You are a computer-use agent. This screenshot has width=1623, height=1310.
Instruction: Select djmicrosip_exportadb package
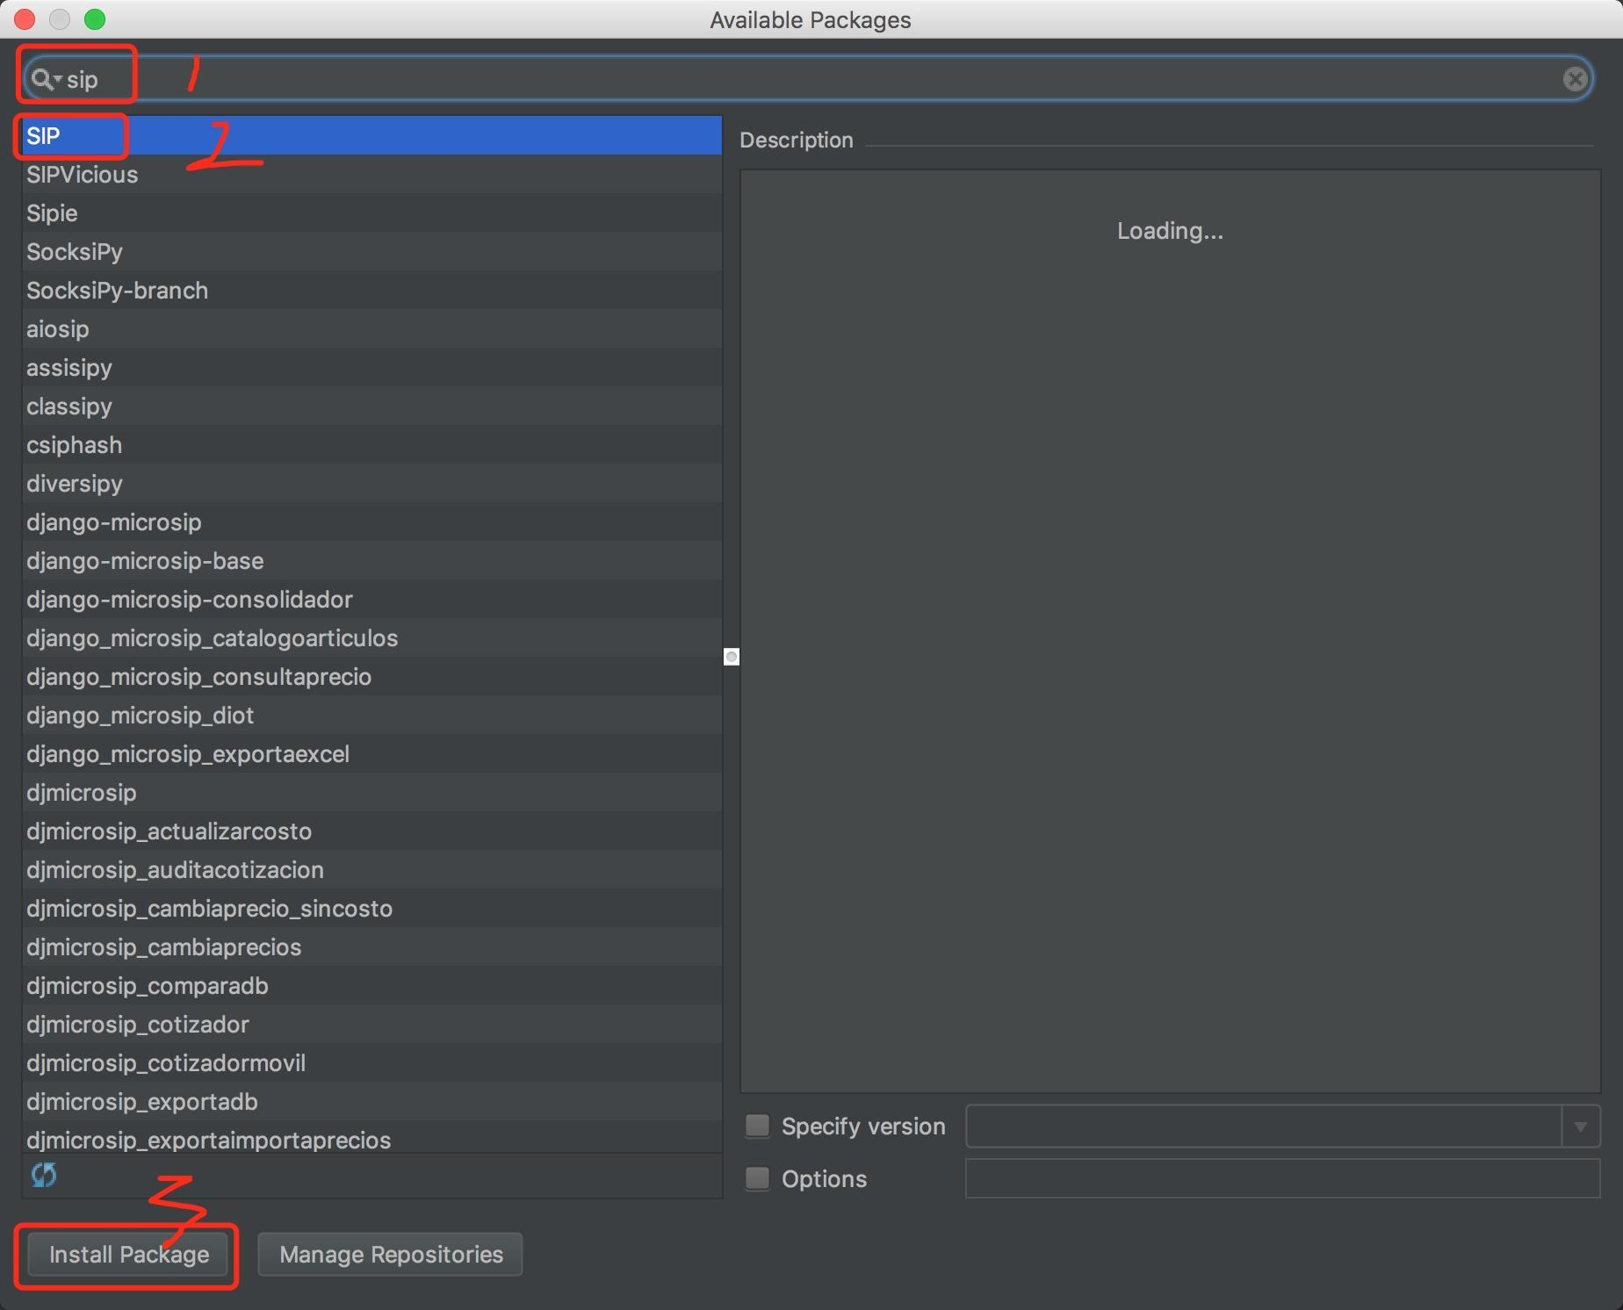[372, 1101]
